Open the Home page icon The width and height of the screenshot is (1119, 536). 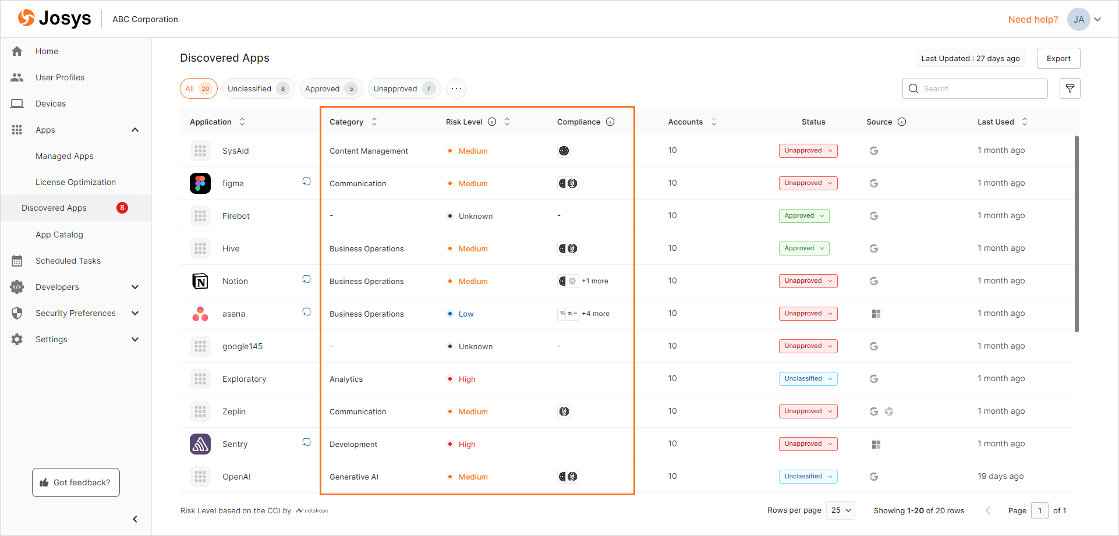pyautogui.click(x=17, y=51)
